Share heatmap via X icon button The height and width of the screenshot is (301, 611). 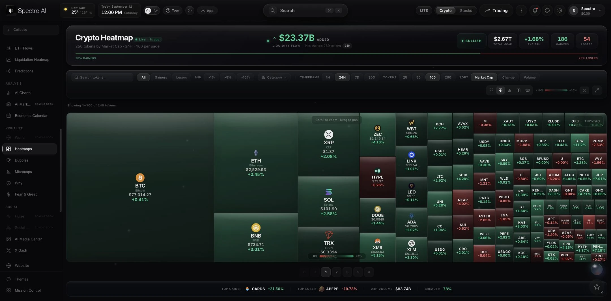click(584, 90)
